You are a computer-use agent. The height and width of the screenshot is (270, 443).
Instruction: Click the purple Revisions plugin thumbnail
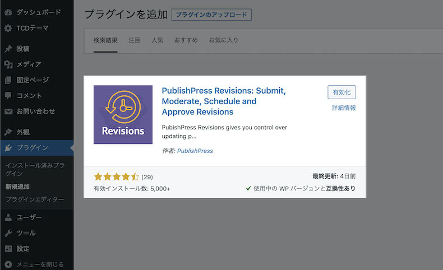[123, 114]
